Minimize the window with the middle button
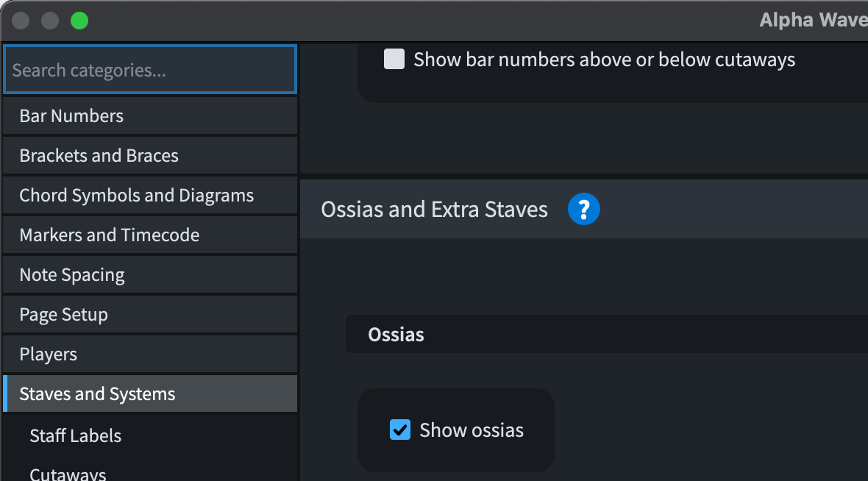 [50, 21]
